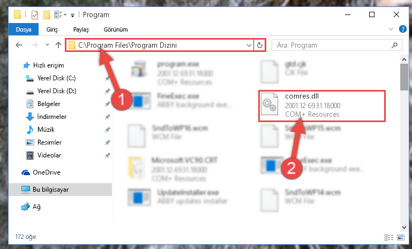Click the back navigation arrow
412x249 pixels.
pyautogui.click(x=19, y=45)
